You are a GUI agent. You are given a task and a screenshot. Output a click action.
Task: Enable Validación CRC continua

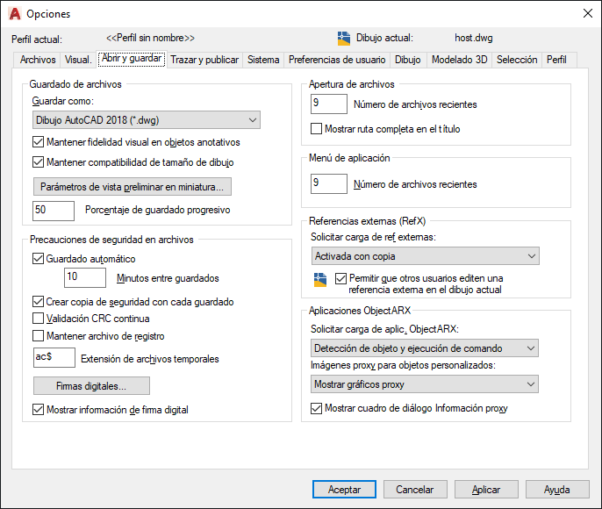(x=38, y=319)
